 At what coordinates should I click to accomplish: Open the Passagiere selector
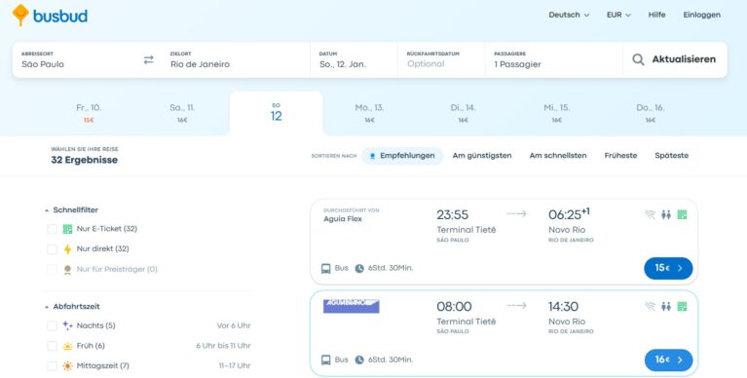(x=553, y=59)
